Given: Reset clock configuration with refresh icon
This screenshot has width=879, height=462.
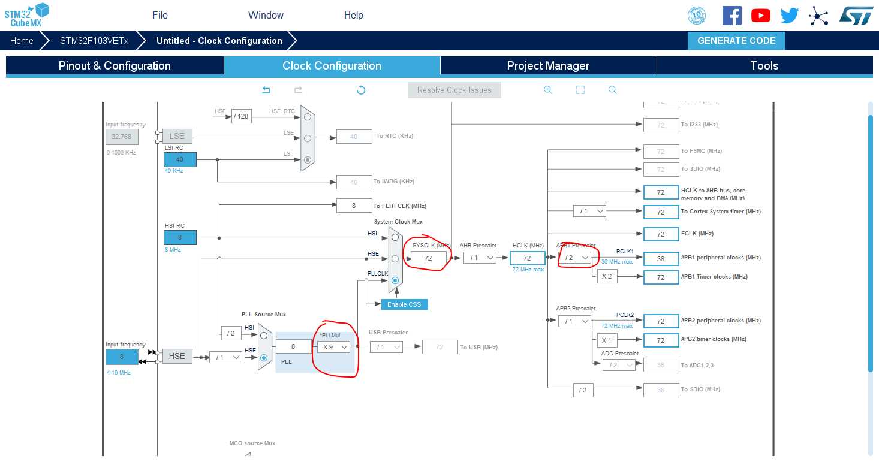Looking at the screenshot, I should coord(361,90).
